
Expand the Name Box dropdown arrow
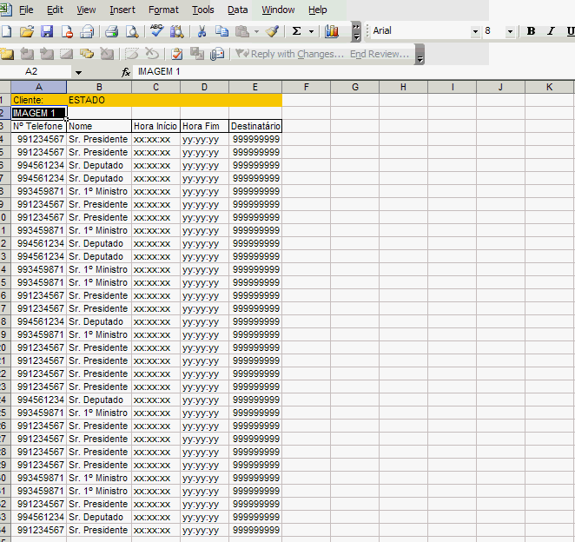78,72
